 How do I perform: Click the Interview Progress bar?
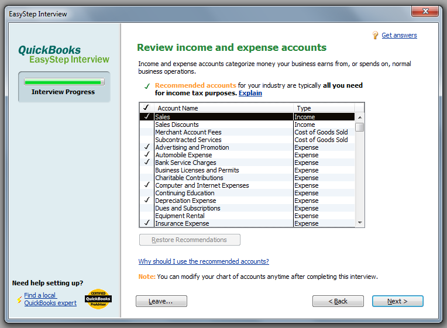coord(64,82)
